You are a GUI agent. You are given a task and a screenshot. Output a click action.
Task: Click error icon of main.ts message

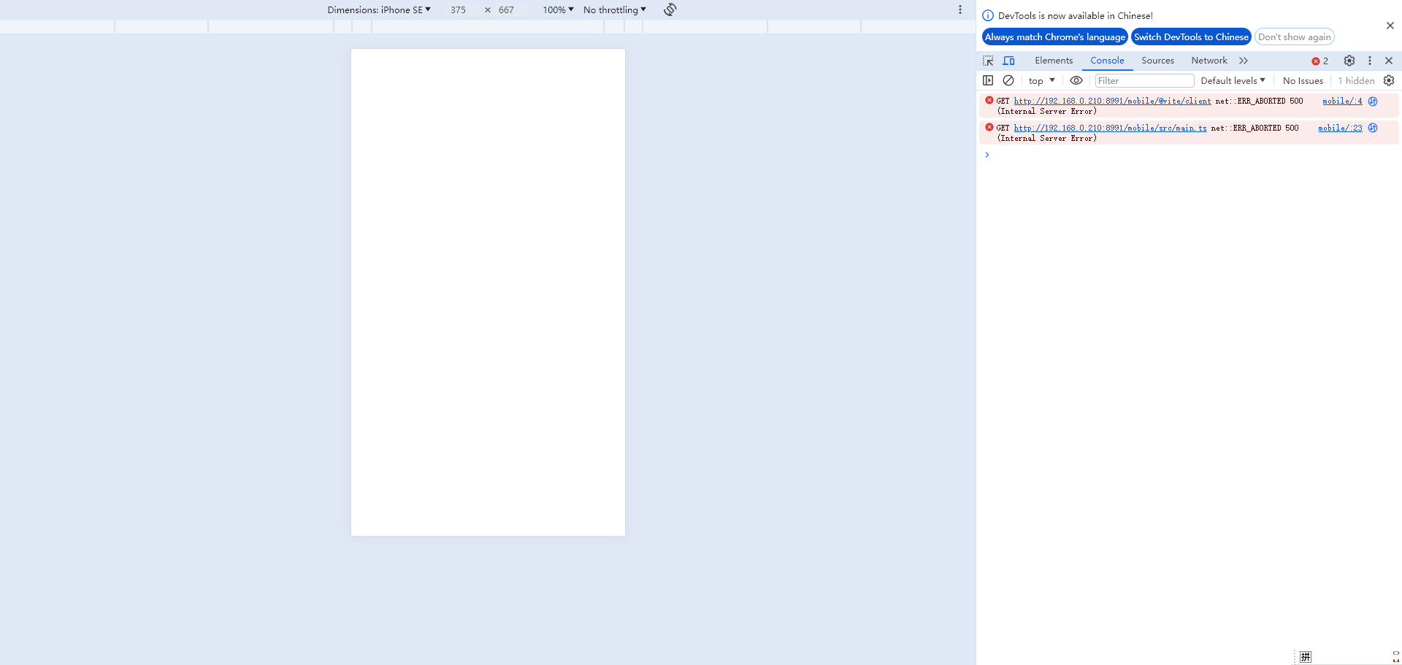(x=989, y=127)
